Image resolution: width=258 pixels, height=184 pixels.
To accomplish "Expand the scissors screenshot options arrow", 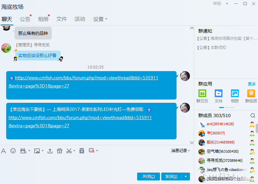I will click(74, 151).
